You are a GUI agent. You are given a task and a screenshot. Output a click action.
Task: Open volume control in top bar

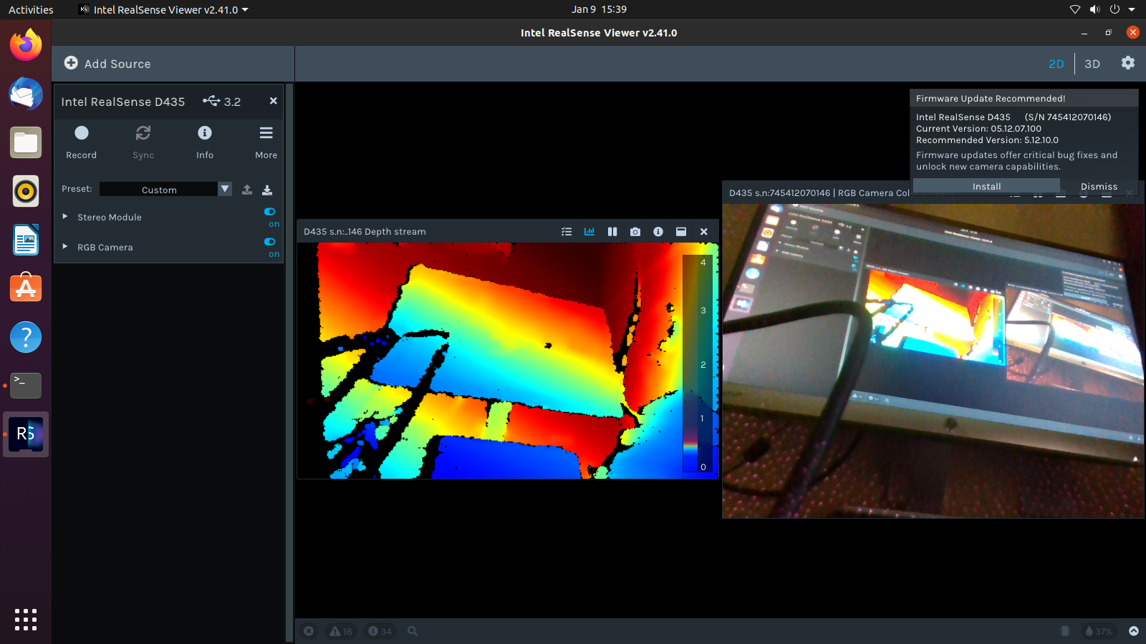(x=1095, y=9)
